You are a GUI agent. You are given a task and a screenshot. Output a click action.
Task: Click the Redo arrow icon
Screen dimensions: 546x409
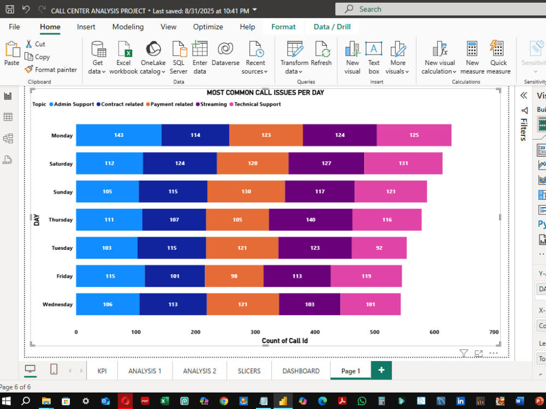42,9
